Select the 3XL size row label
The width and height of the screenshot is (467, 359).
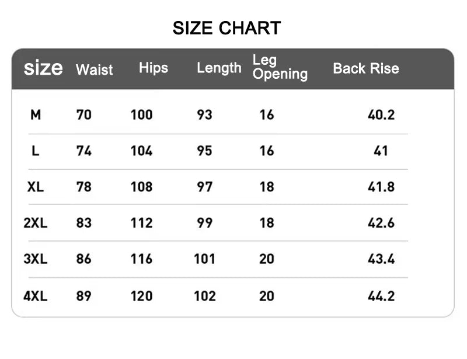coord(36,259)
